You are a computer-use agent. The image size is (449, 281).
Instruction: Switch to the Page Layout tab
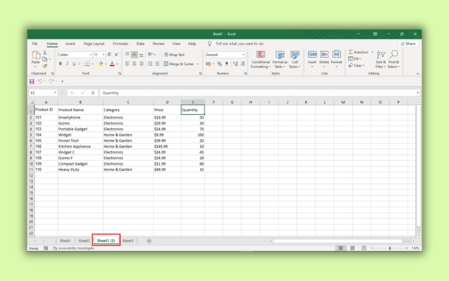(x=94, y=44)
